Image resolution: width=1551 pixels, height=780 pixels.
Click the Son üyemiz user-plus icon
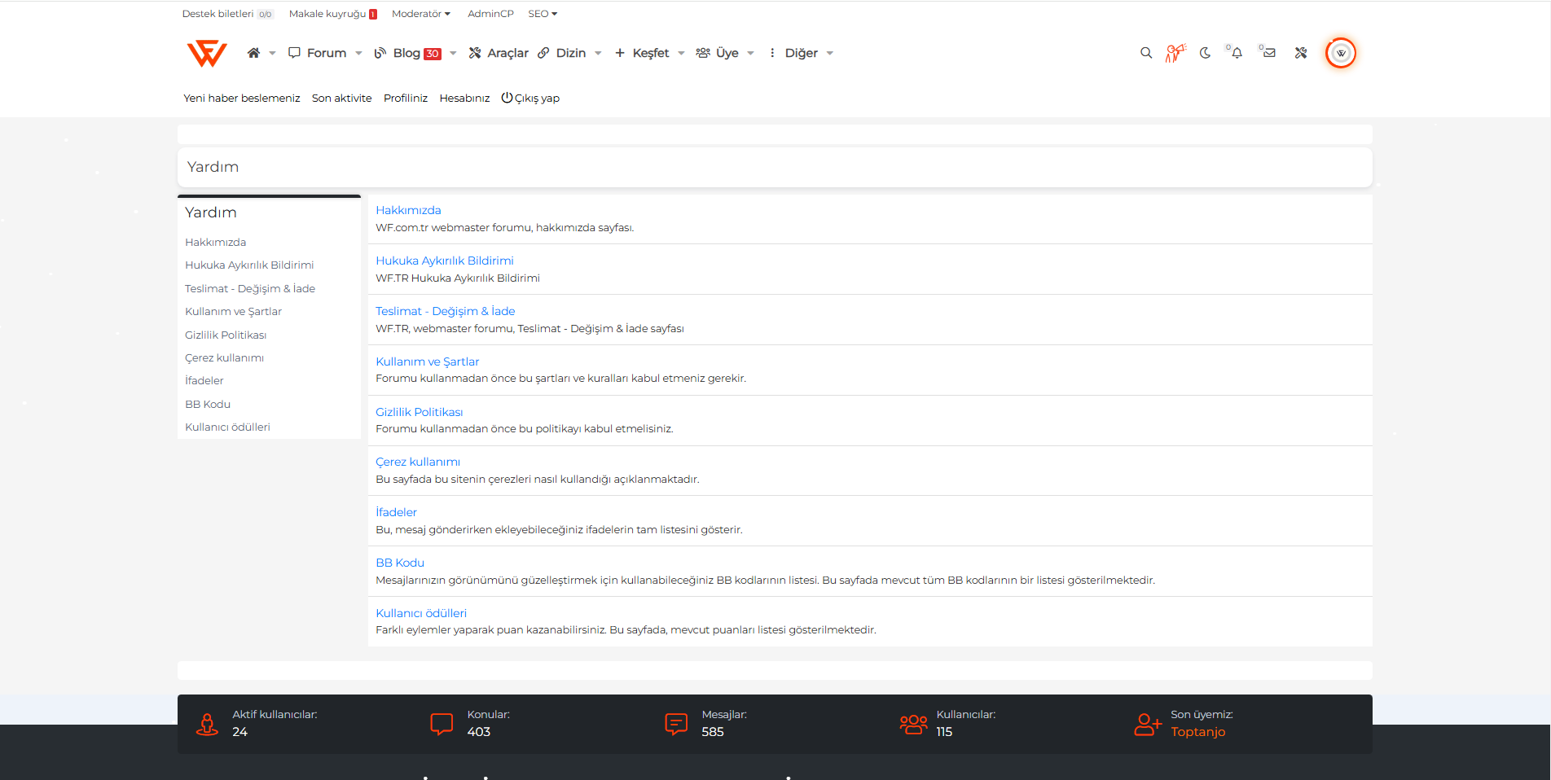pos(1148,724)
